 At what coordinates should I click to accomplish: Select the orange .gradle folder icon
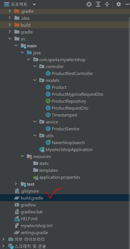(x=17, y=11)
